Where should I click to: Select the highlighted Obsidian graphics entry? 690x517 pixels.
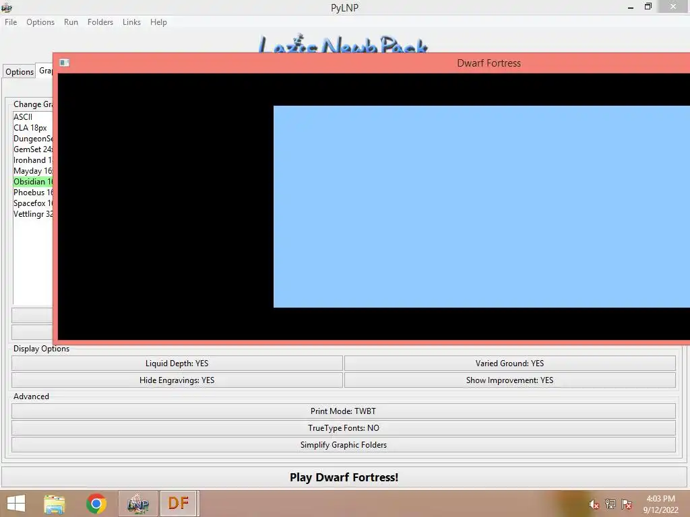coord(33,182)
